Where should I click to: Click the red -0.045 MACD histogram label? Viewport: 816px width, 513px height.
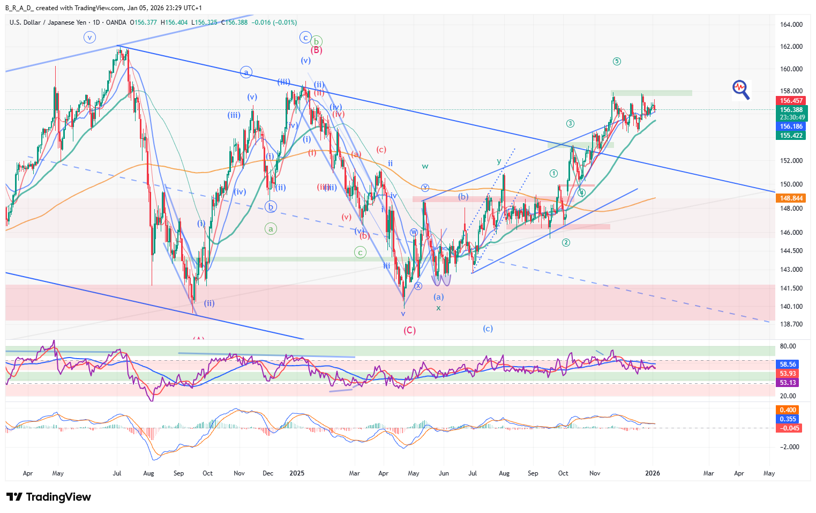click(x=789, y=428)
